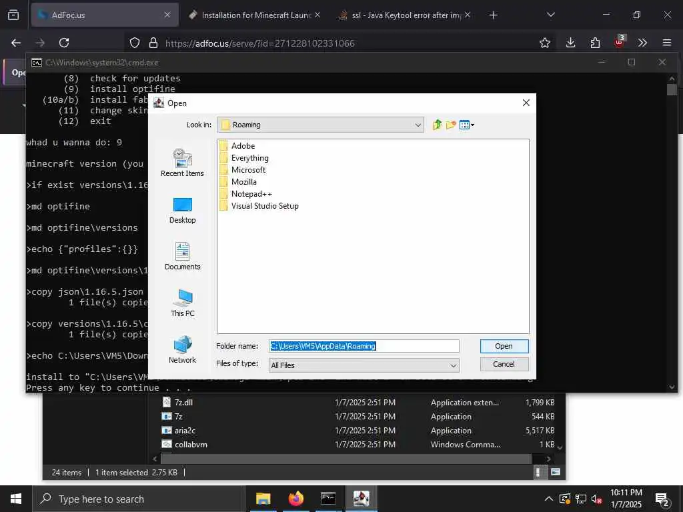This screenshot has height=512, width=683.
Task: Select the Notepad++ folder
Action: click(245, 194)
